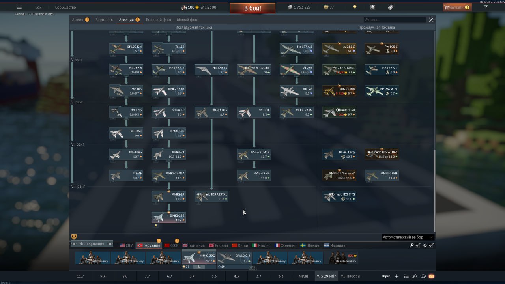The image size is (505, 284).
Task: Click Нанять экипаж crew hire button
Action: 341,258
